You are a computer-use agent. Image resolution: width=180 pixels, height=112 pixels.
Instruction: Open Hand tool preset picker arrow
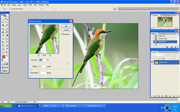tap(7, 9)
